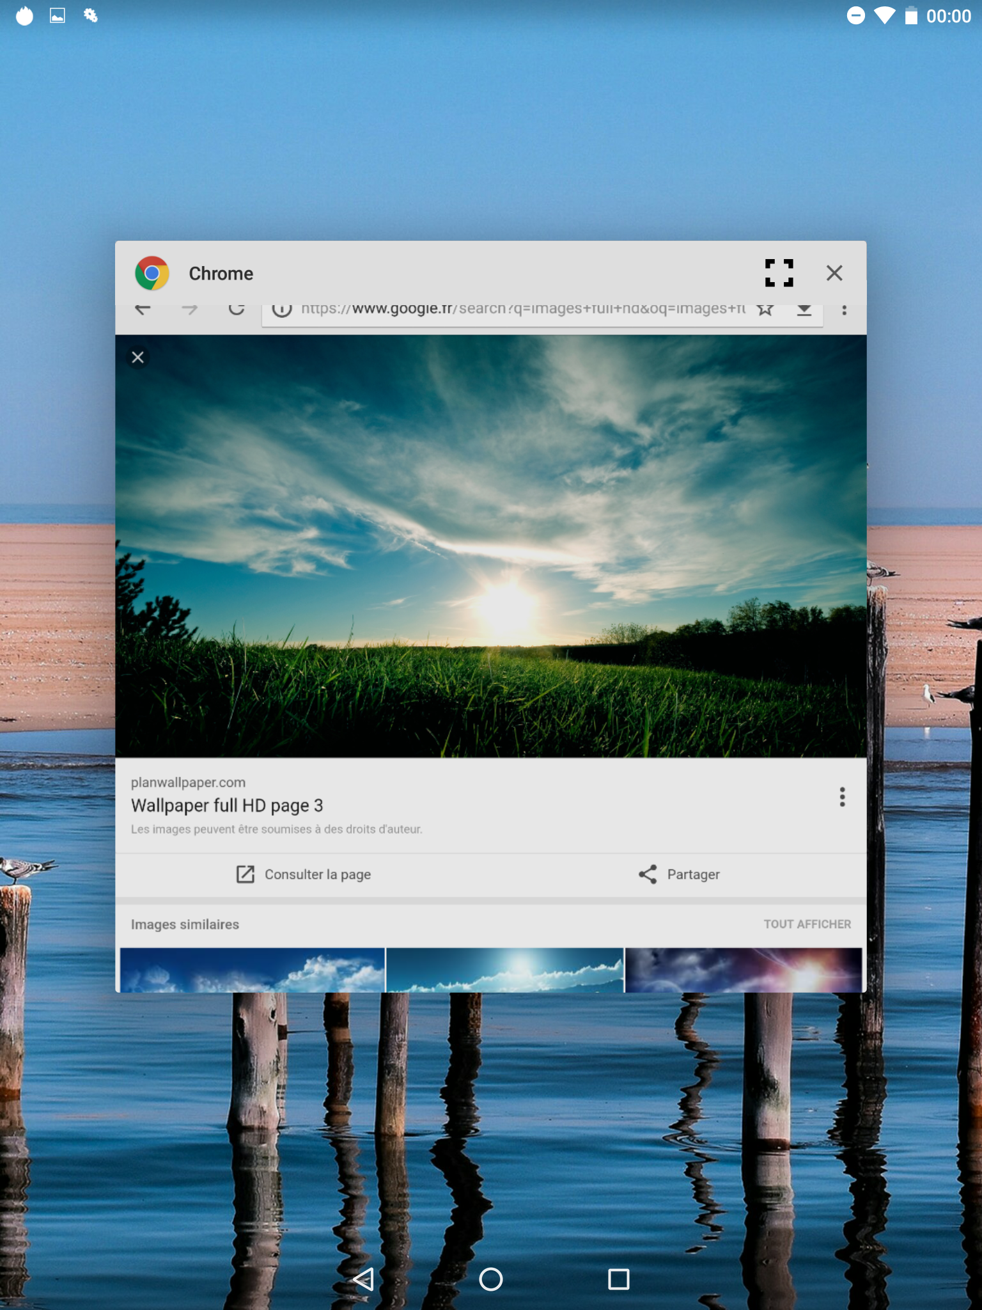Reload the page in Chrome
Screen dimensions: 982x1310
click(x=237, y=310)
